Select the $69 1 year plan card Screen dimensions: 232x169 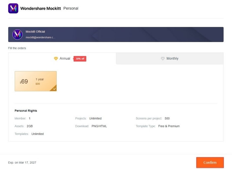35,81
